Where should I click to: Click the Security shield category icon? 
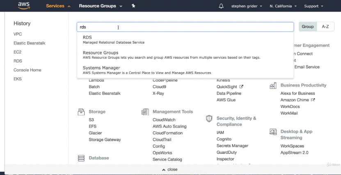tap(209, 119)
